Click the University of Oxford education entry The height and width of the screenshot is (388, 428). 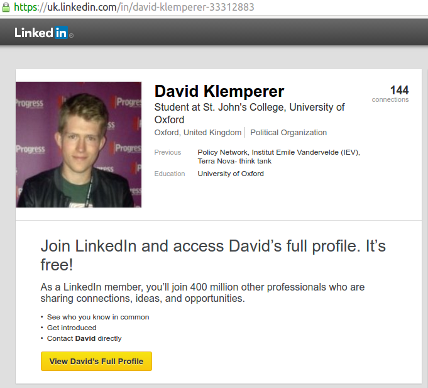tap(231, 174)
